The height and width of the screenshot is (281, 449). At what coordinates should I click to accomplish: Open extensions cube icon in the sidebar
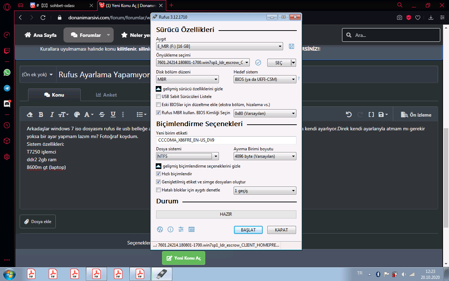(7, 141)
